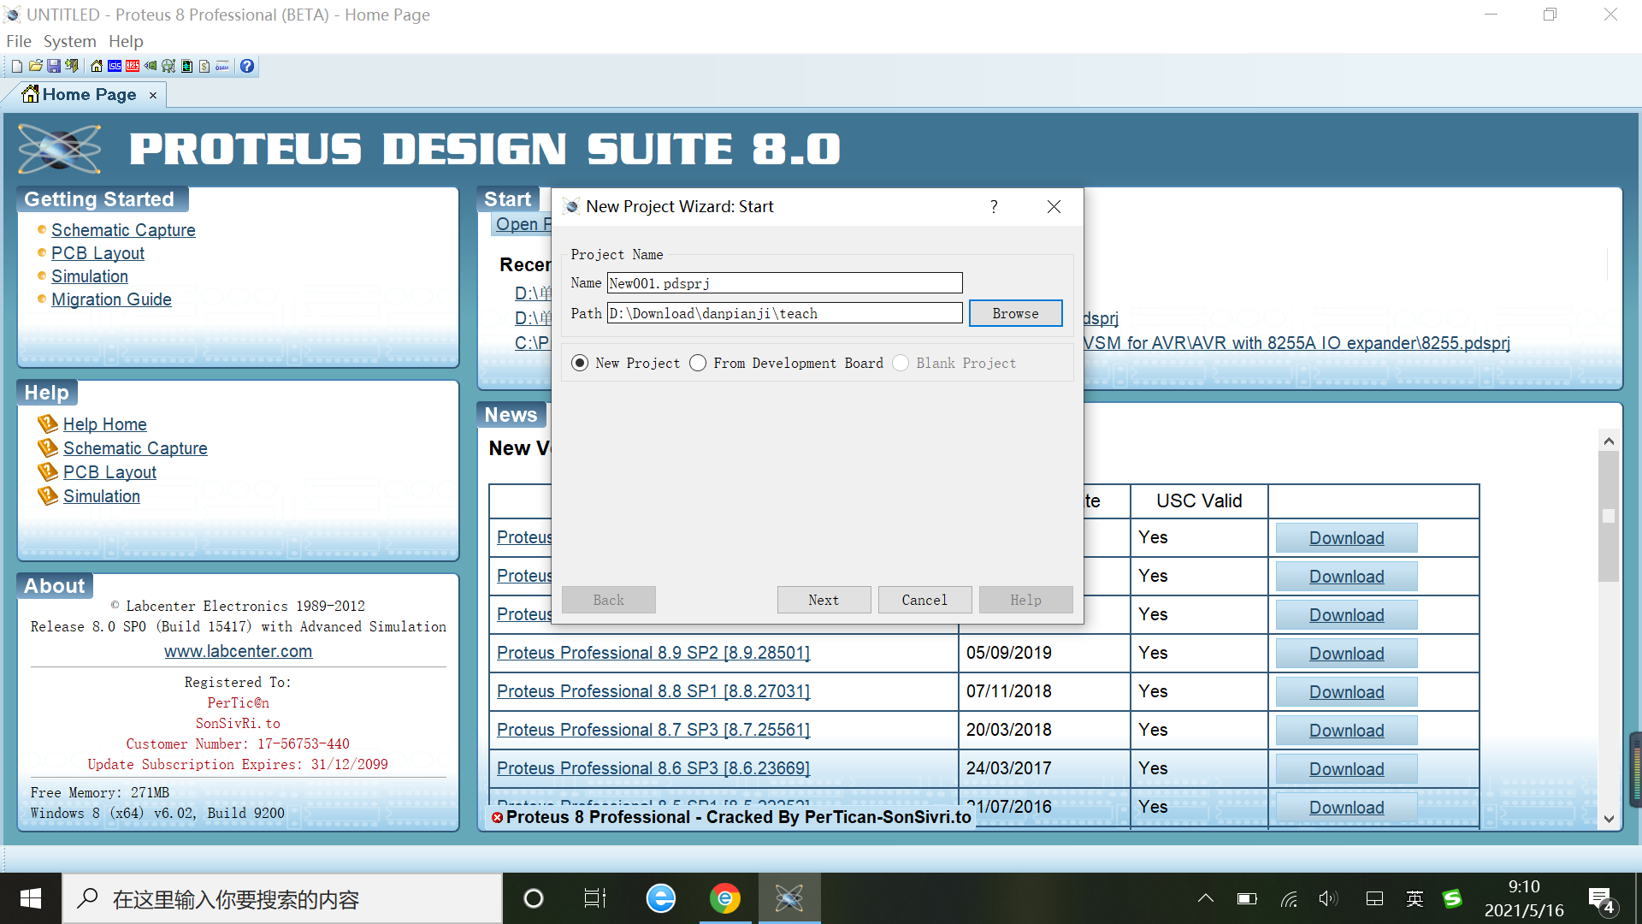Choose the Blank Project radio button
The width and height of the screenshot is (1642, 924).
click(901, 363)
